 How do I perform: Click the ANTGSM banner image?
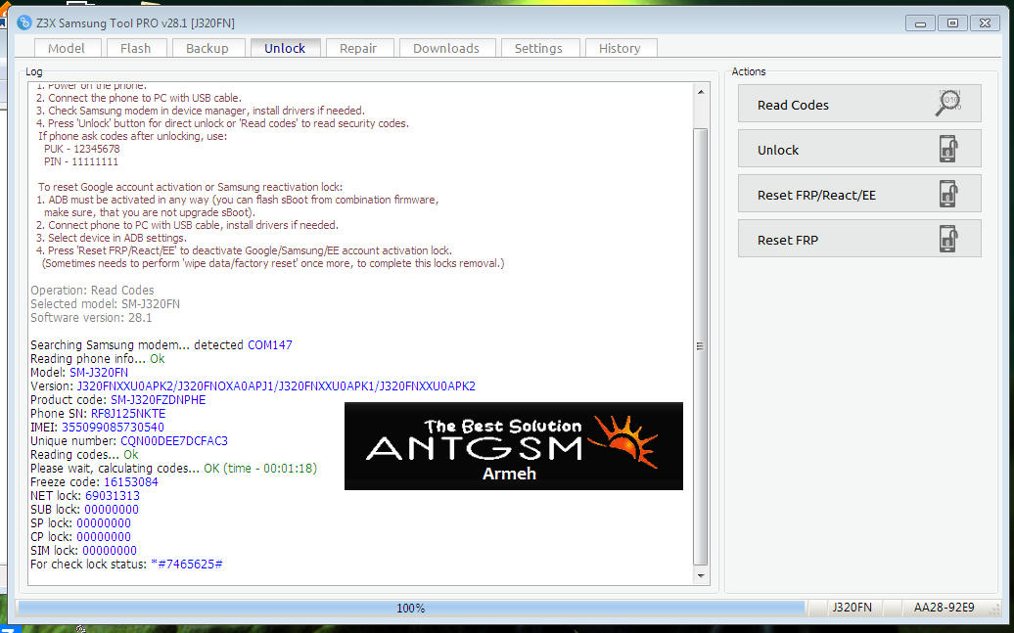pos(514,446)
